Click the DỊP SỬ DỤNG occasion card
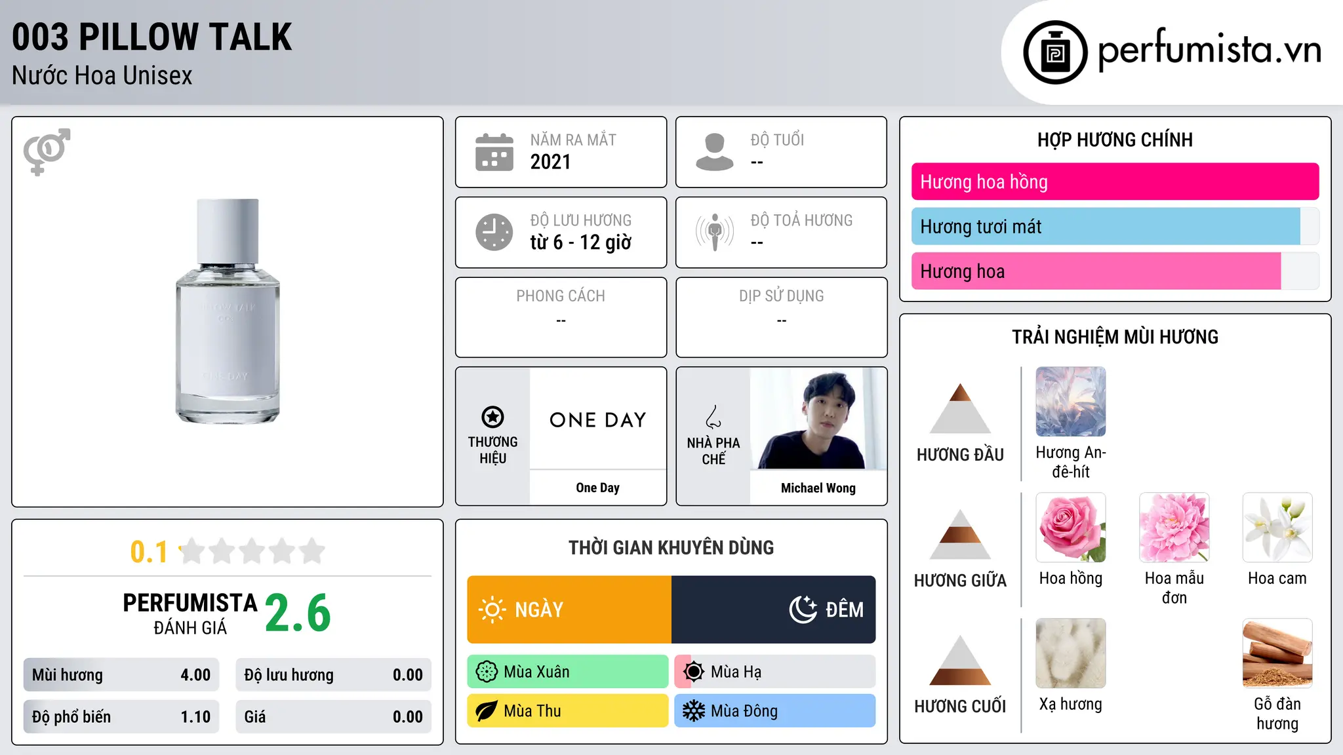This screenshot has height=755, width=1343. click(x=782, y=317)
